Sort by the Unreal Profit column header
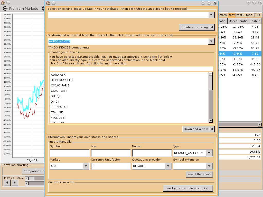The image size is (263, 197). click(x=238, y=21)
